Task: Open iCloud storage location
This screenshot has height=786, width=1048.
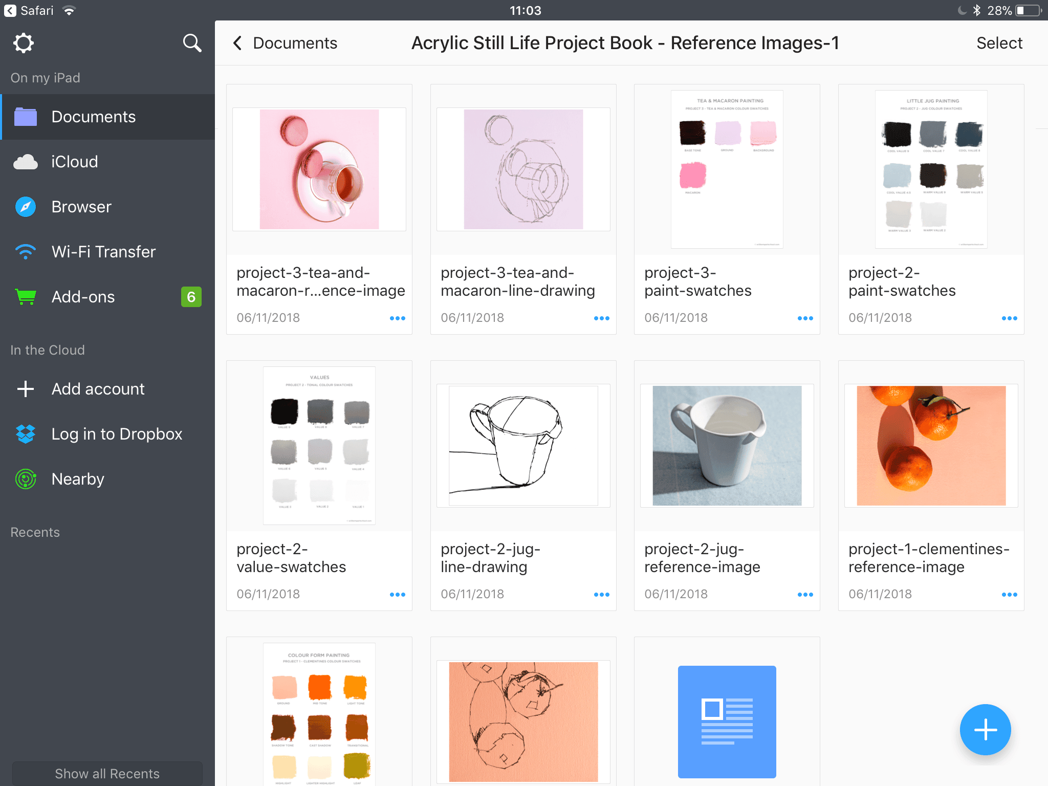Action: [x=107, y=162]
